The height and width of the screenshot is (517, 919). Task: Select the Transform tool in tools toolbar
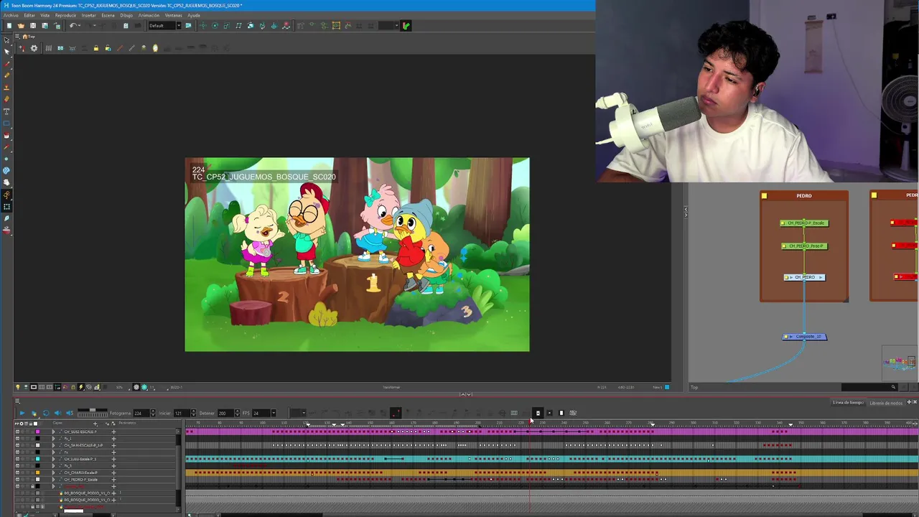coord(6,206)
